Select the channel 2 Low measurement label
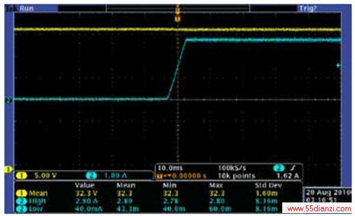 click(35, 209)
